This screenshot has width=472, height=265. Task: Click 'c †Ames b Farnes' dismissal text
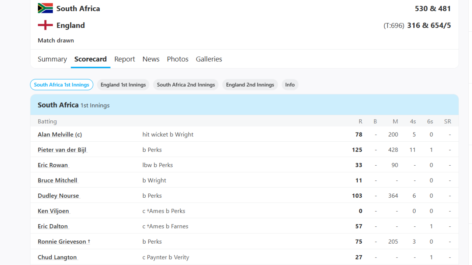[x=165, y=226]
